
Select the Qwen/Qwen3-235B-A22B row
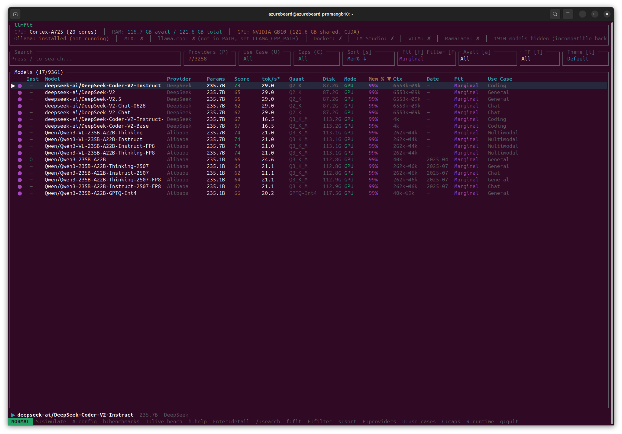[309, 160]
